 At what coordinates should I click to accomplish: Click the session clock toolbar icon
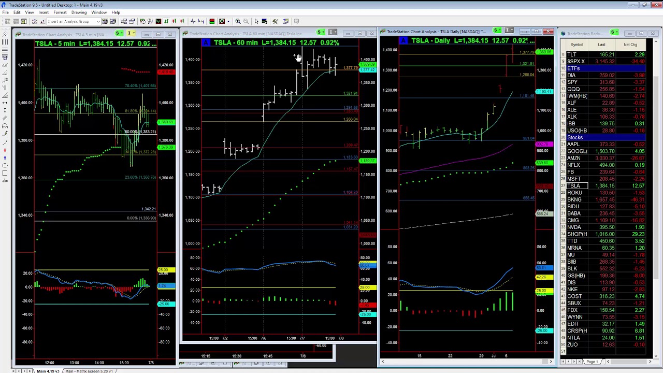[142, 21]
